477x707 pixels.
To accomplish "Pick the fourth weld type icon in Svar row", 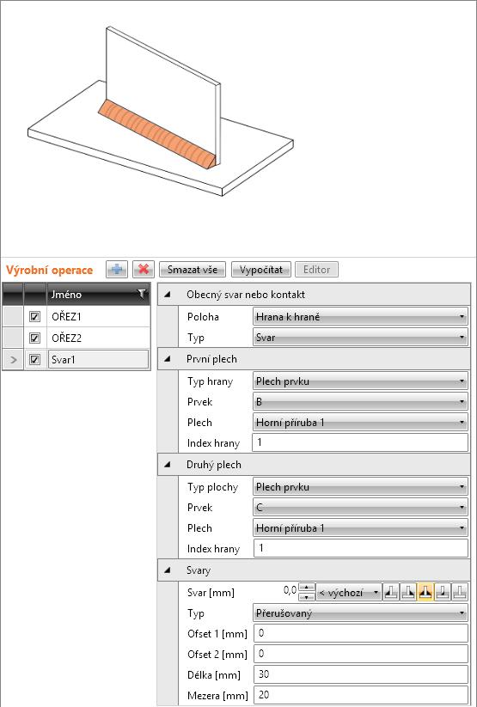I will (443, 592).
